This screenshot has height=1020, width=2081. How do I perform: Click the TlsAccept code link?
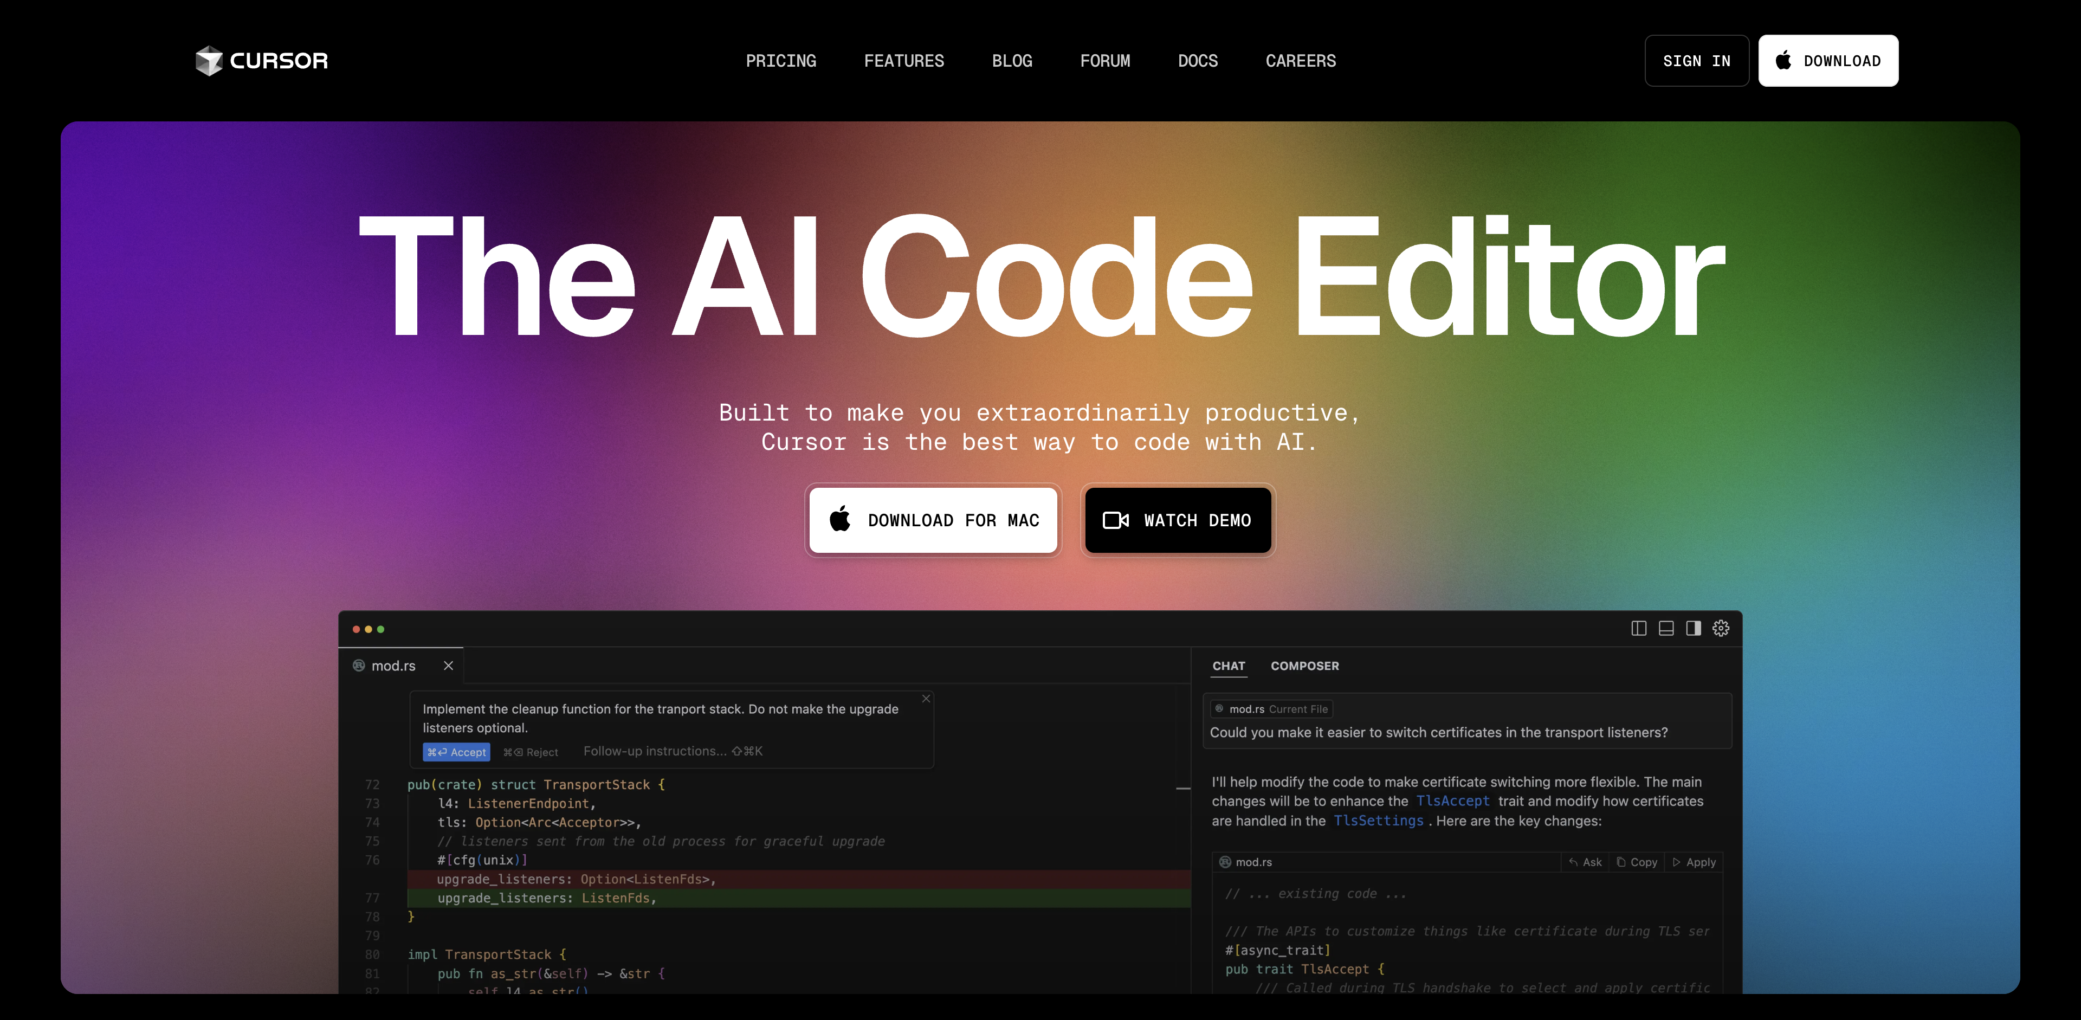1452,800
